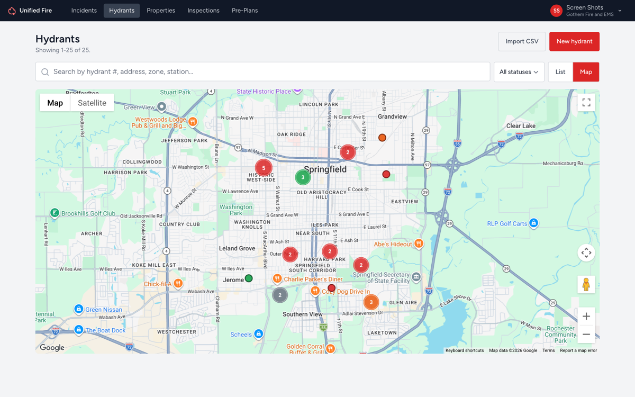
Task: Click the search magnifier icon
Action: point(45,72)
